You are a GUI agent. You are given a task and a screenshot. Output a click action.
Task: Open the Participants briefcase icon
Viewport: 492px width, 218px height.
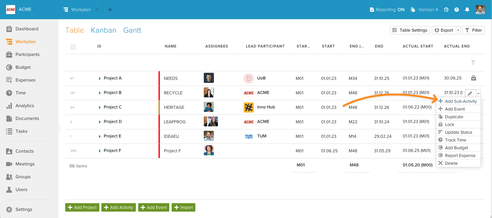9,55
